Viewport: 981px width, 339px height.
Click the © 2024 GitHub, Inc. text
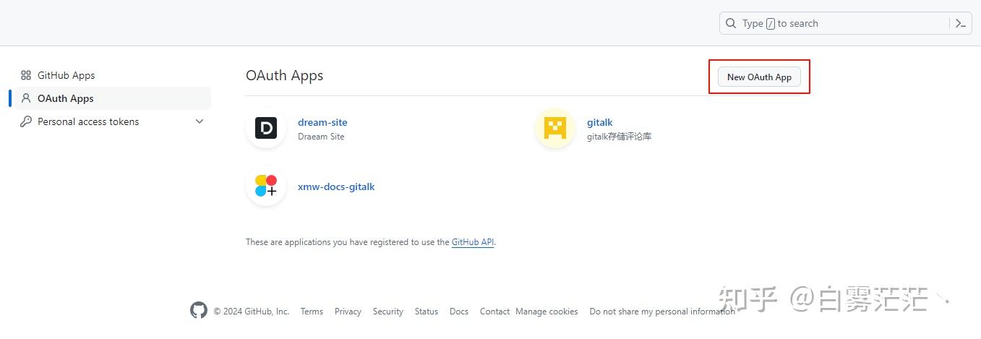pyautogui.click(x=251, y=312)
